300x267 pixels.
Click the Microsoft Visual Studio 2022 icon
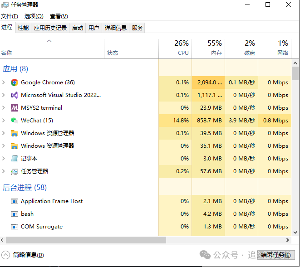[x=15, y=95]
